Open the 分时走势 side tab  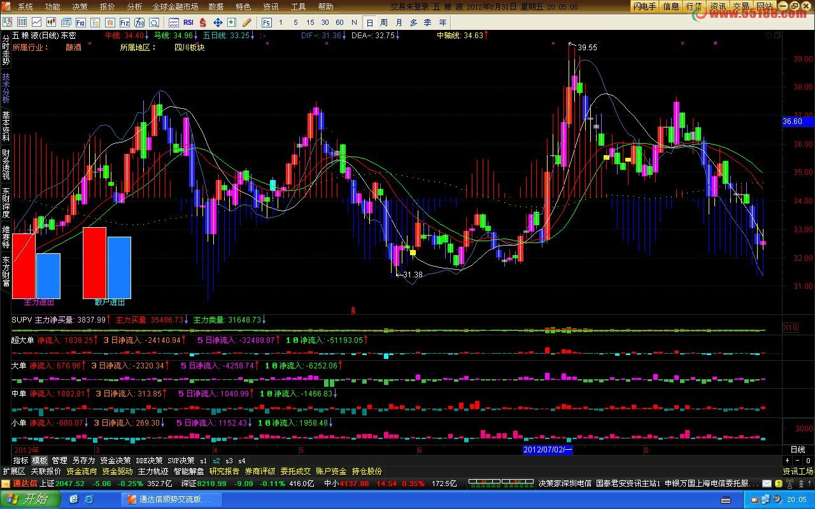pos(6,50)
